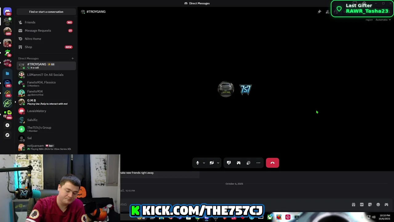Screen dimensions: 394x222
Task: Open server icon with 12 badge
Action: tap(7, 53)
